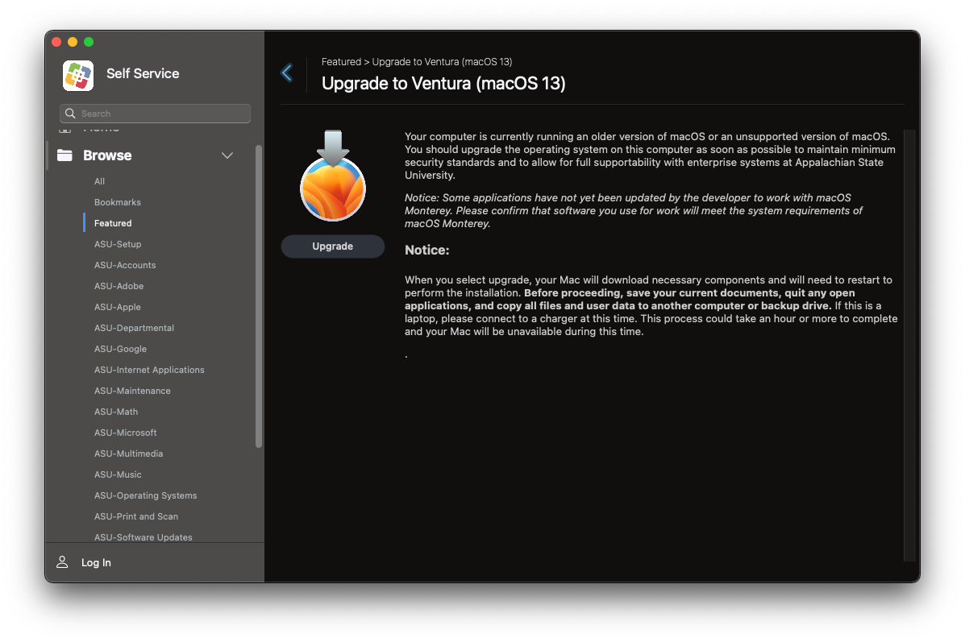965x642 pixels.
Task: Select ASU-Operating Systems in sidebar
Action: [145, 495]
